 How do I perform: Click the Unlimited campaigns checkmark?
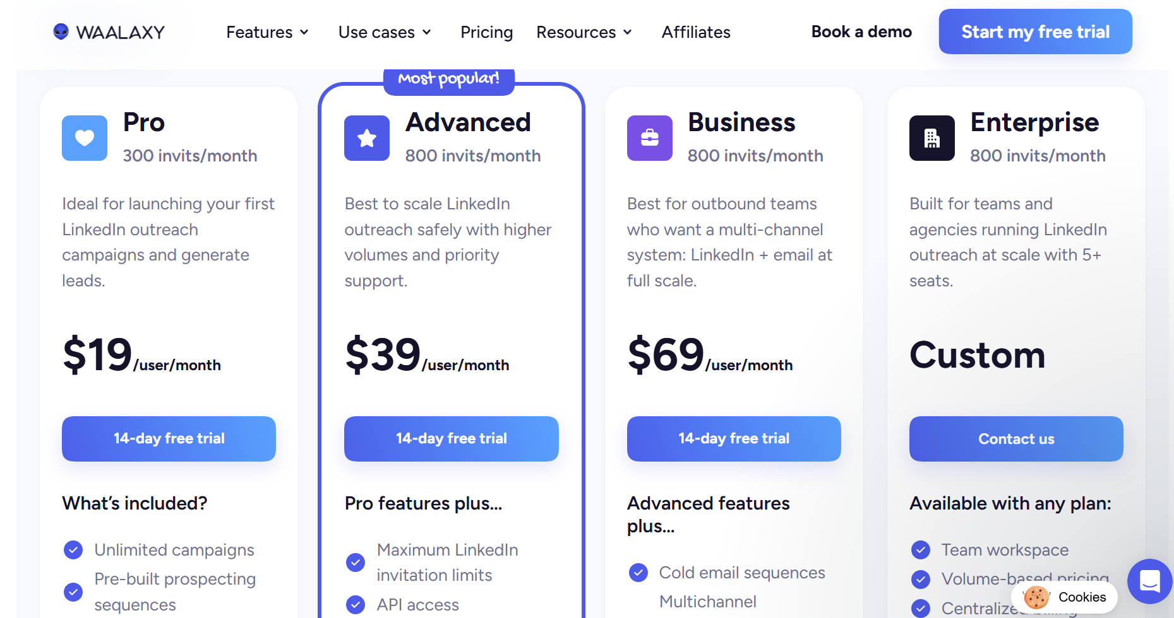point(73,550)
